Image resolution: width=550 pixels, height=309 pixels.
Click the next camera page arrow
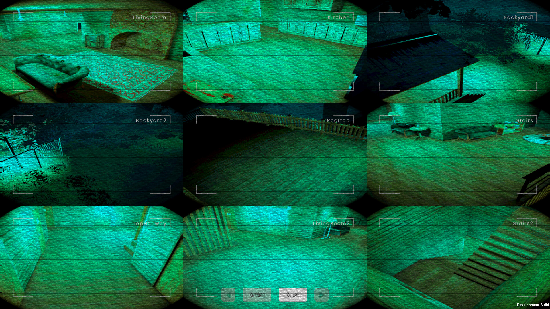coord(321,295)
